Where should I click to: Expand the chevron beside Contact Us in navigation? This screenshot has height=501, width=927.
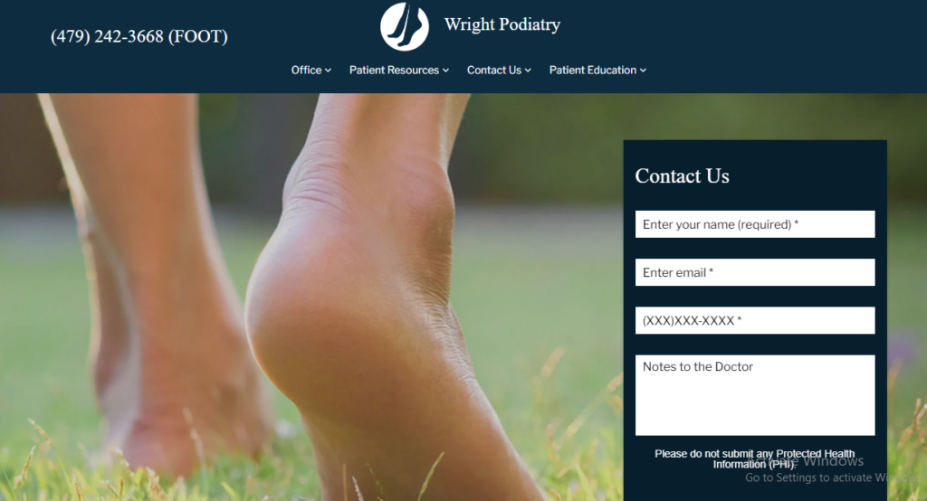(528, 71)
